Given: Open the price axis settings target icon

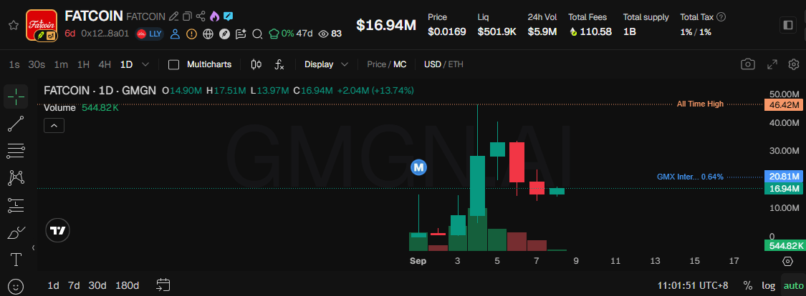Looking at the screenshot, I should 787,261.
